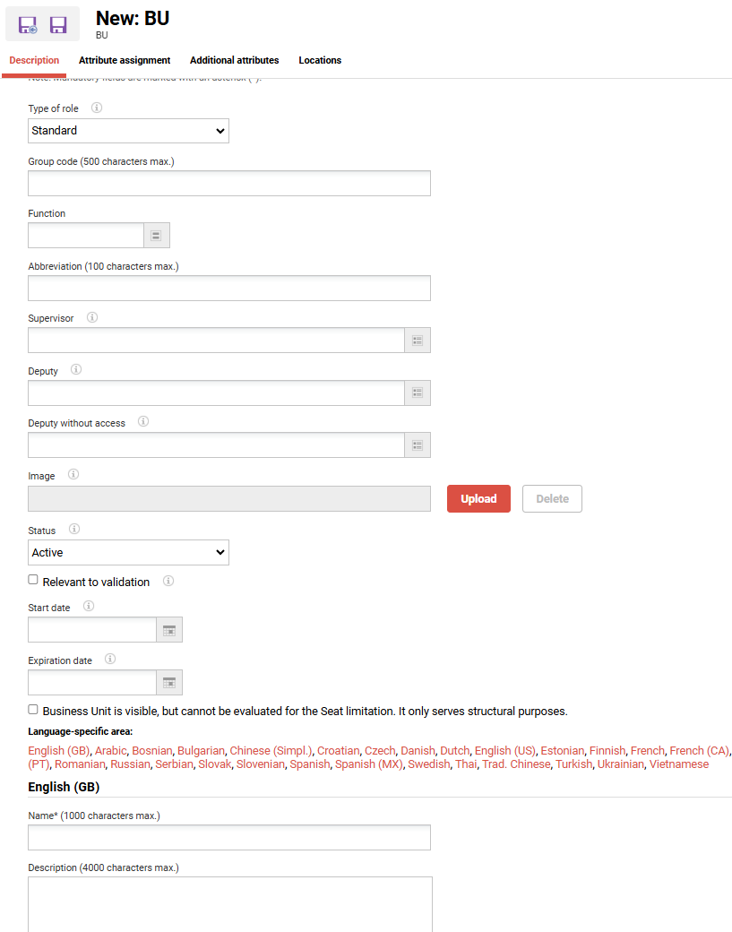Open the Expiration date calendar icon
The width and height of the screenshot is (732, 932).
point(169,683)
